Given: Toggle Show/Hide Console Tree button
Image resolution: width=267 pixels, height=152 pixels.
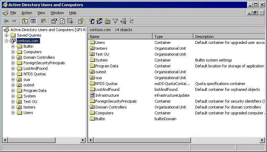Looking at the screenshot, I should [33, 21].
